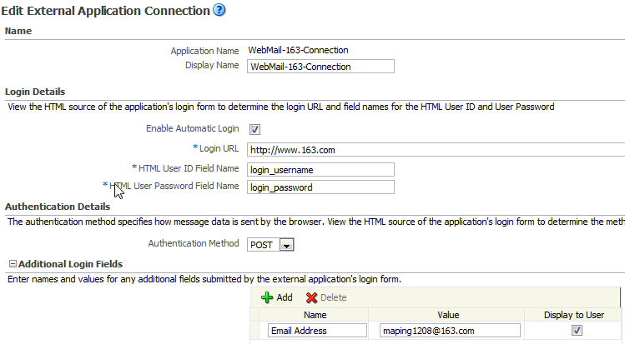Click the Authentication Details section heading
625x344 pixels.
point(58,207)
